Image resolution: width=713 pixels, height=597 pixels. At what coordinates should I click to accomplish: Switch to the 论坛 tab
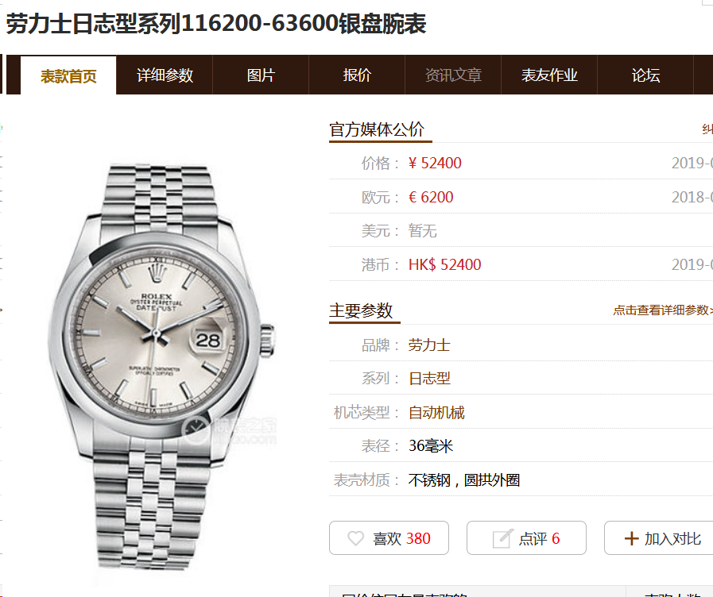[x=645, y=75]
